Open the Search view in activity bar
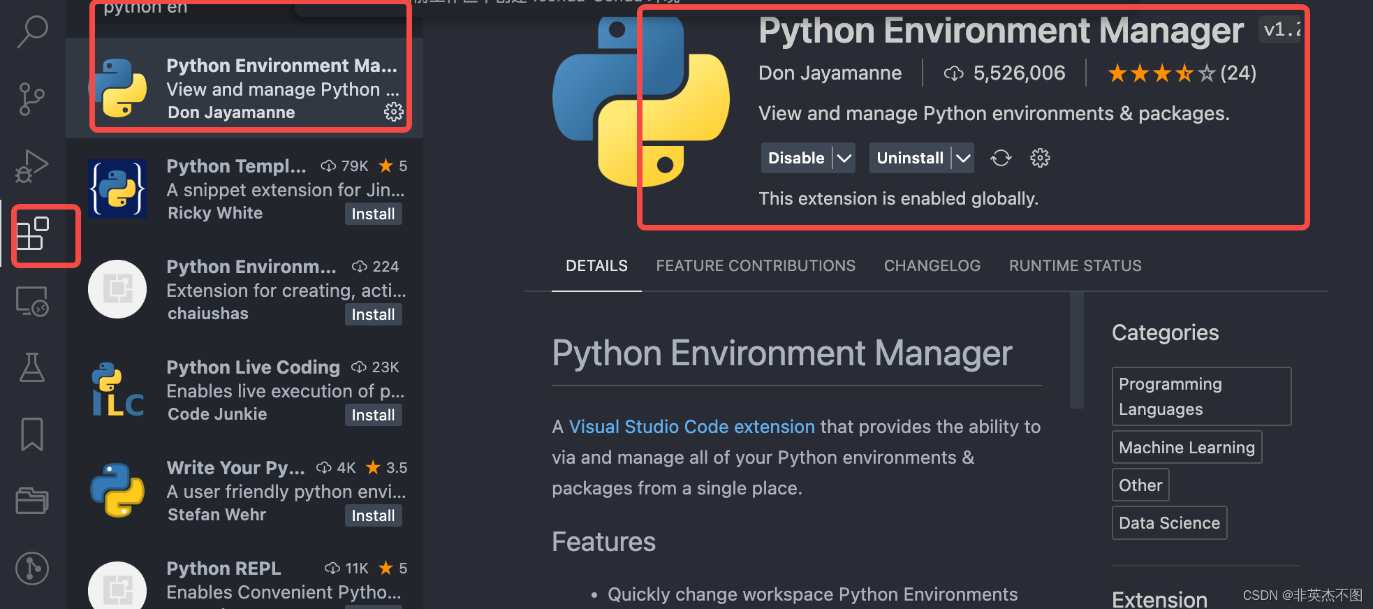1373x609 pixels. click(x=32, y=32)
